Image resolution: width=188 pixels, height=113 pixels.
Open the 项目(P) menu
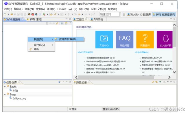click(51, 9)
